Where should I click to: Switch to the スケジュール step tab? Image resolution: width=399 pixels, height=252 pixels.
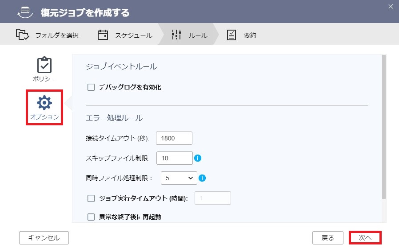click(x=124, y=35)
